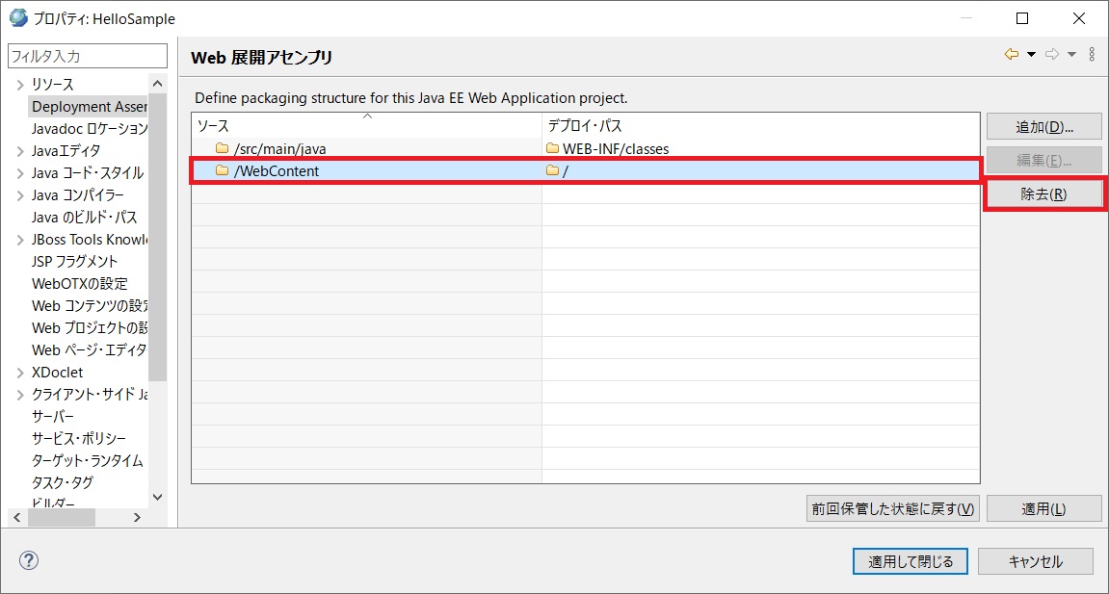Open the view menu three-dots icon
This screenshot has height=594, width=1109.
click(1092, 55)
